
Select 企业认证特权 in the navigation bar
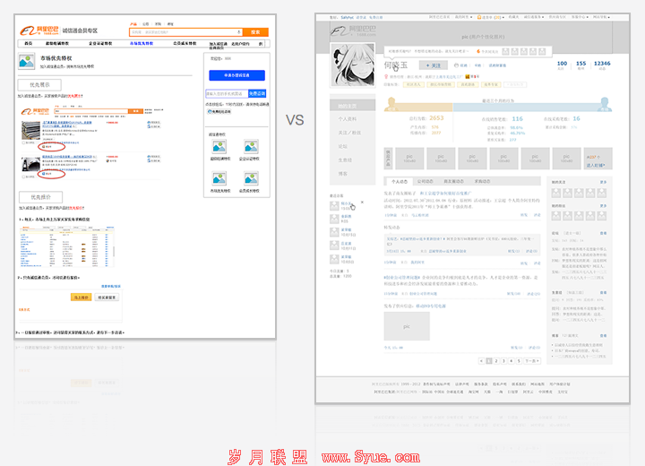(100, 43)
